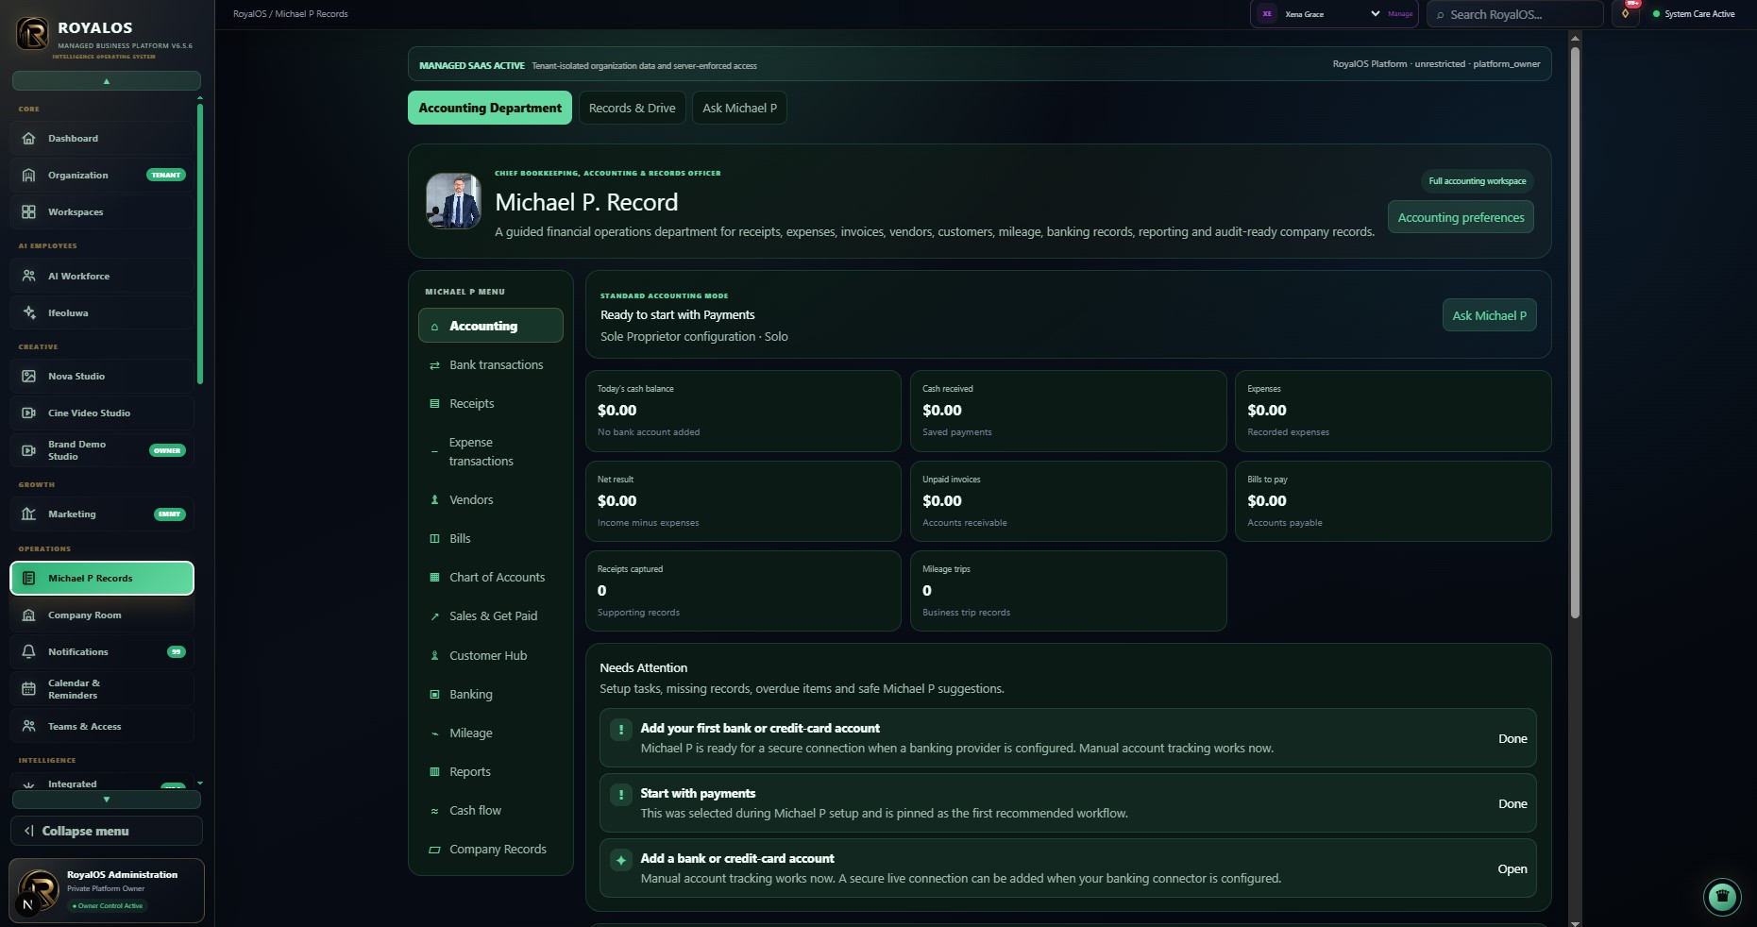Click the Accounting preferences button
Viewport: 1757px width, 927px height.
pos(1461,217)
